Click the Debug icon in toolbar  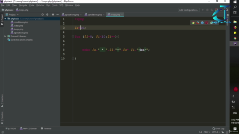[x=207, y=10]
